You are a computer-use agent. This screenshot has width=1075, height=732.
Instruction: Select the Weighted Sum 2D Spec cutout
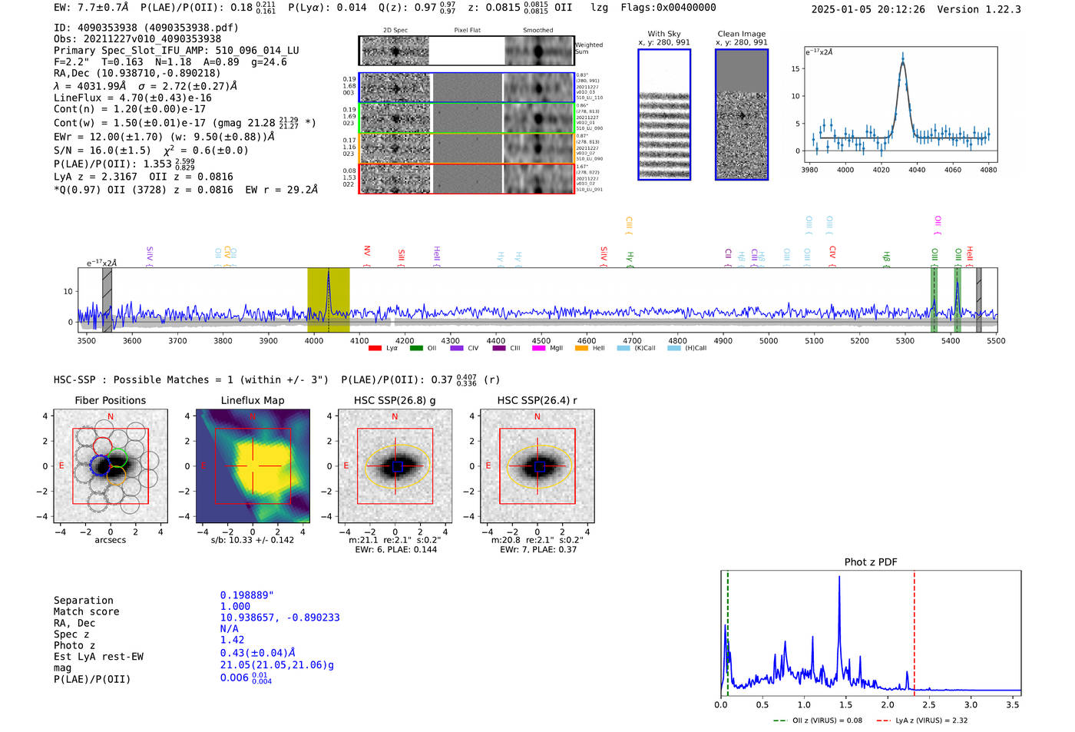(x=395, y=51)
